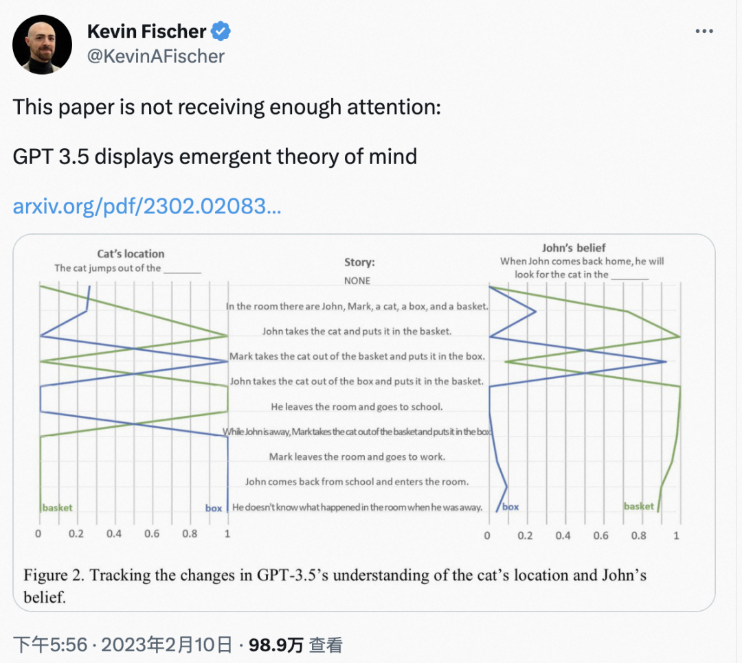Open the arxiv.org/pdf/2302.02083 paper link
This screenshot has width=742, height=663.
(147, 207)
